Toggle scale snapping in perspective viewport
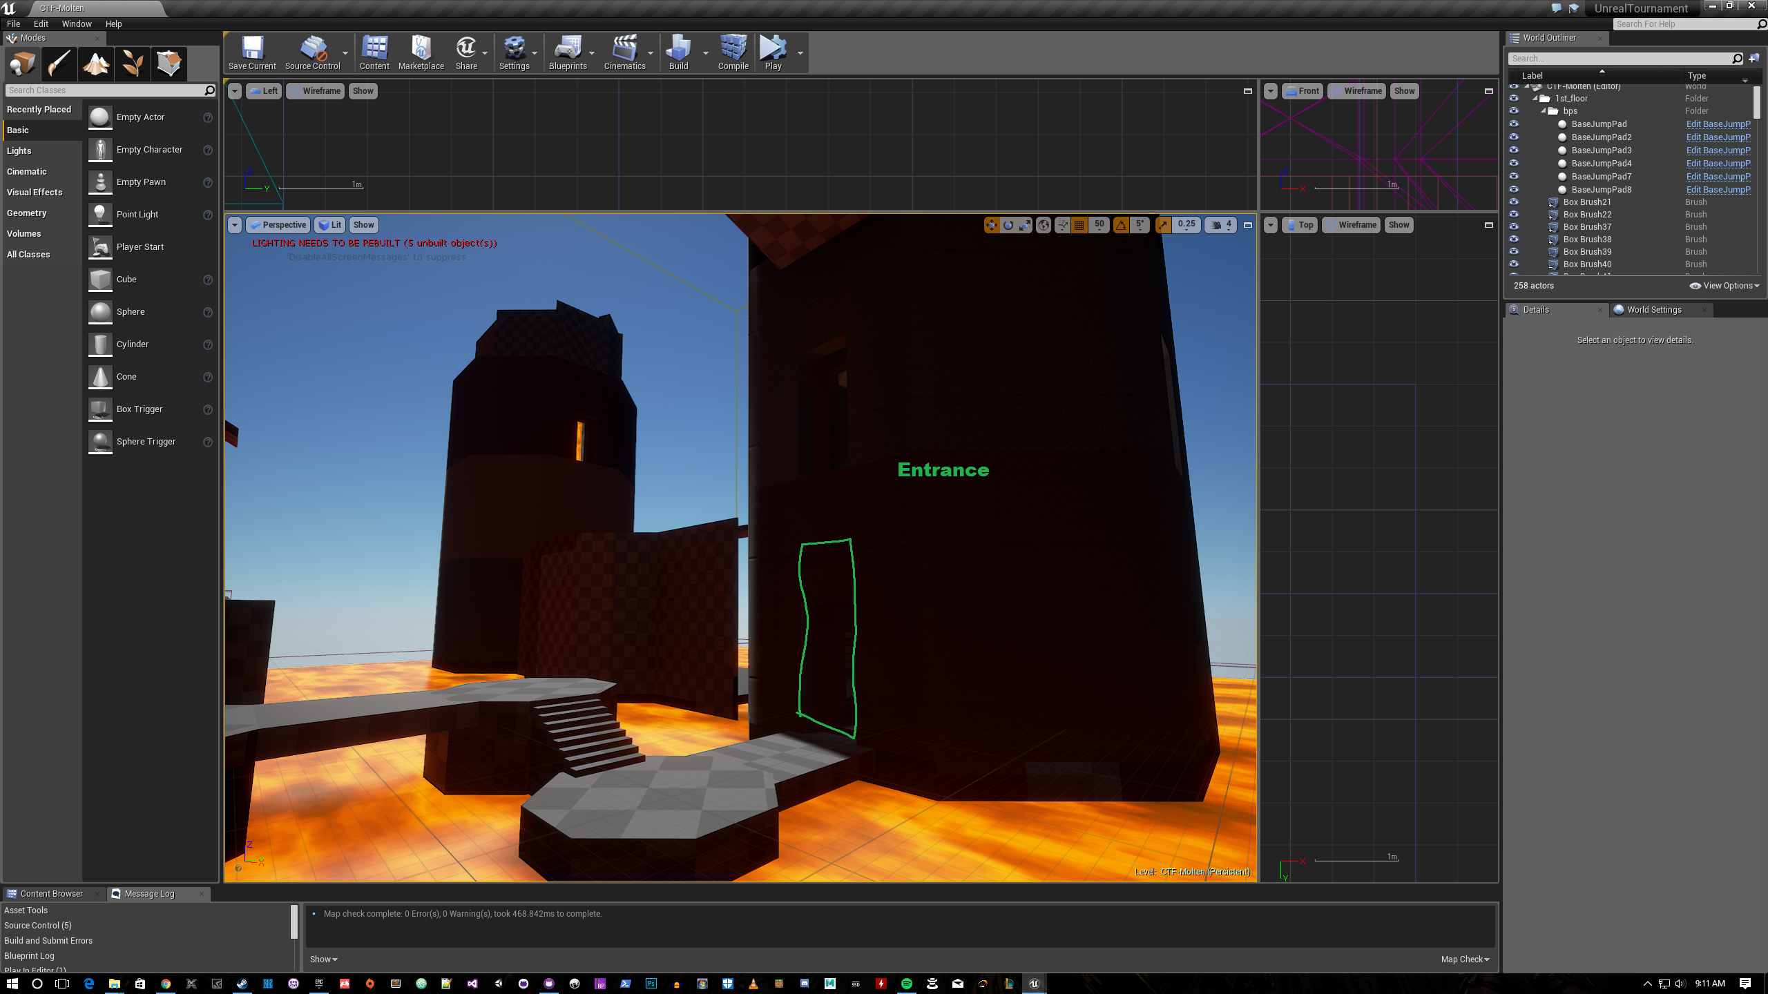 point(1164,225)
